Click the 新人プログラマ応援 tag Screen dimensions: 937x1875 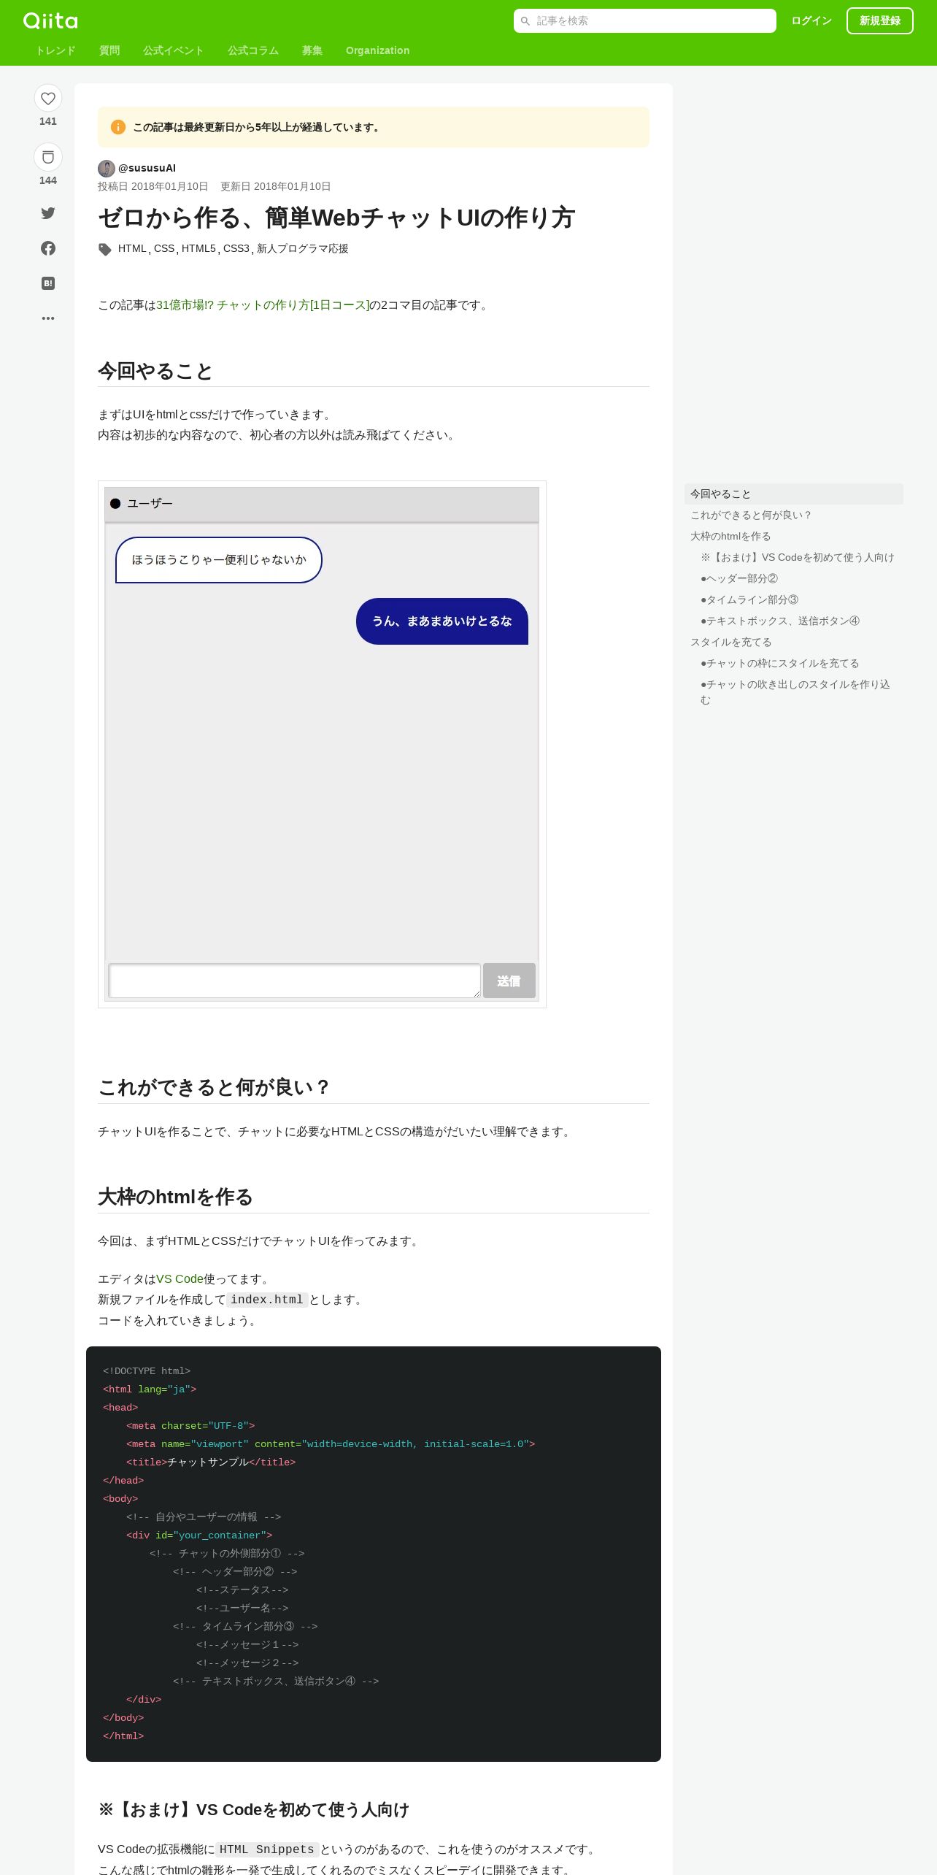click(x=302, y=248)
